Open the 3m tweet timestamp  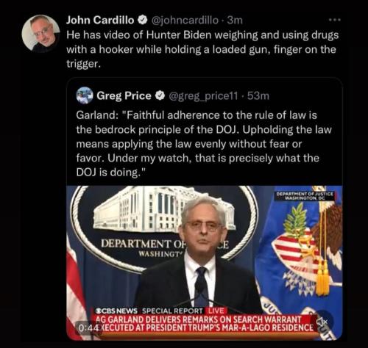[235, 20]
